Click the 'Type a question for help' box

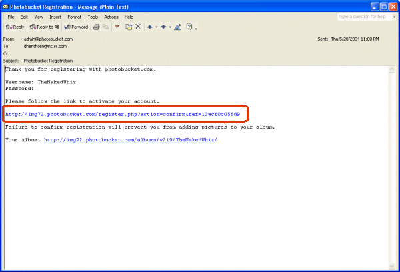365,17
